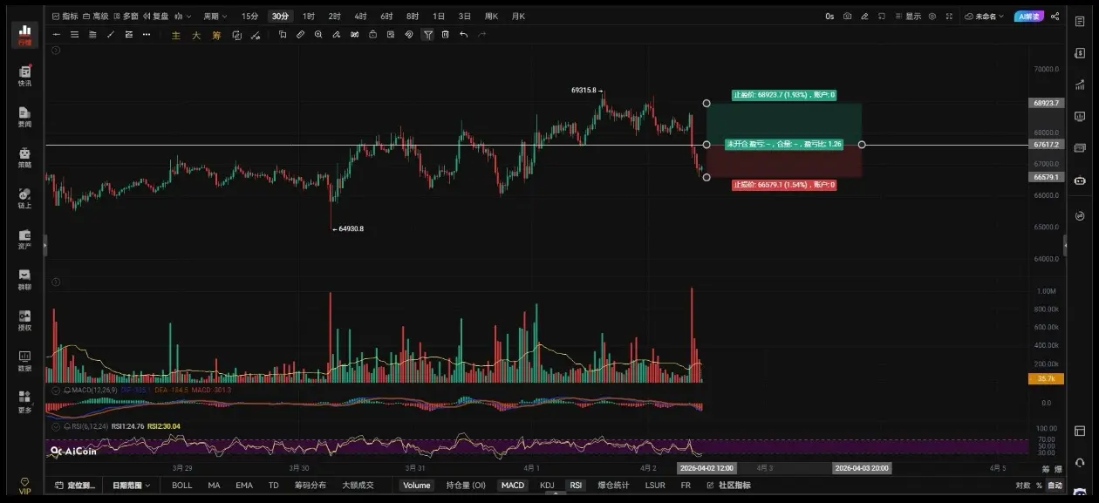This screenshot has height=503, width=1099.
Task: Click the 定位到 locate button
Action: tap(76, 485)
